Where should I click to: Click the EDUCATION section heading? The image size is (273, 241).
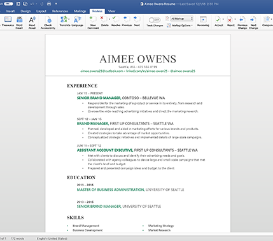pyautogui.click(x=81, y=177)
